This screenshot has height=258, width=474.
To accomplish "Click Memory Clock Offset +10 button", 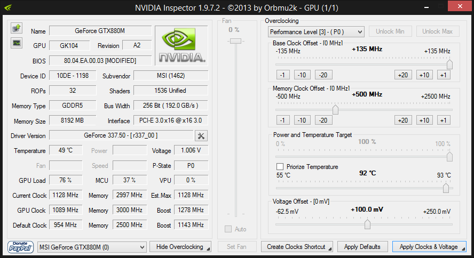I will [424, 120].
